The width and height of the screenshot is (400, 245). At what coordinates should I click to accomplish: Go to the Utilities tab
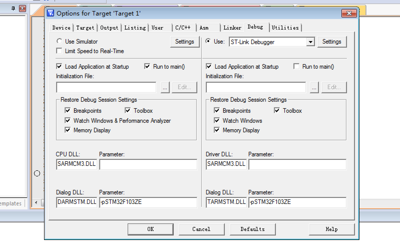(285, 28)
